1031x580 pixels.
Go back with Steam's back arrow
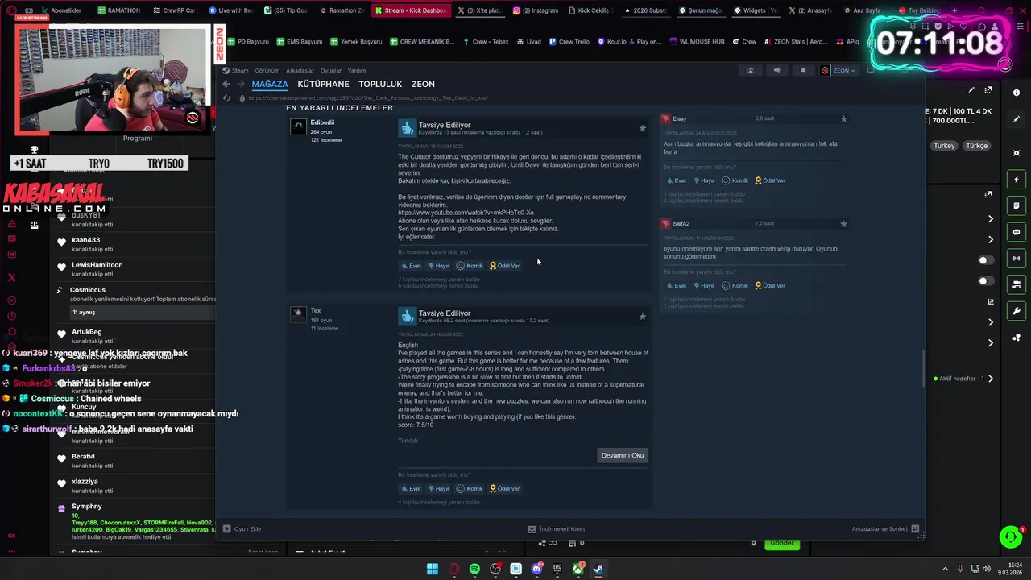coord(226,84)
